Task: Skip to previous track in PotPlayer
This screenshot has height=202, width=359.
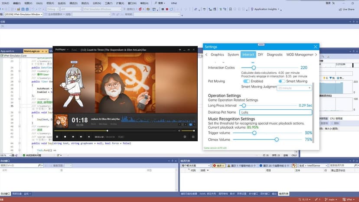Action: (x=73, y=137)
